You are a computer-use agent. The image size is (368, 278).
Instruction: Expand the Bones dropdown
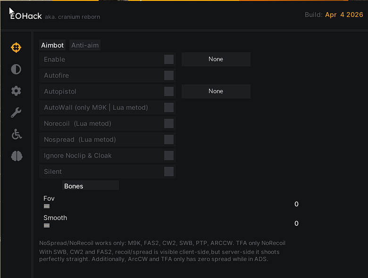[x=91, y=186]
